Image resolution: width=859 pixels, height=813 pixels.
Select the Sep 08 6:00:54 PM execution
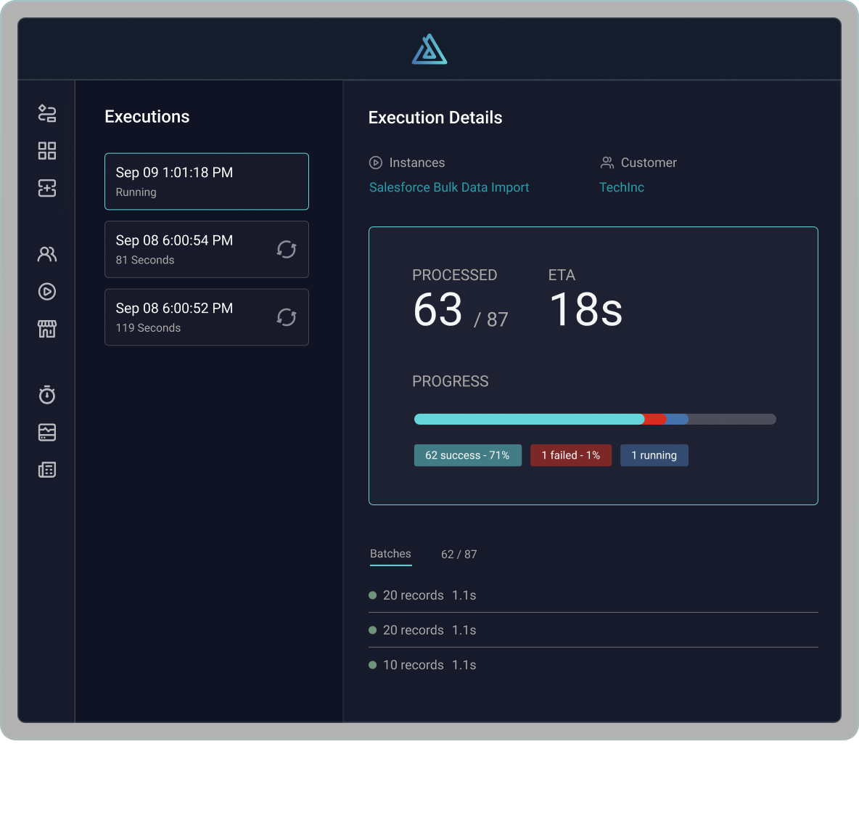coord(207,250)
